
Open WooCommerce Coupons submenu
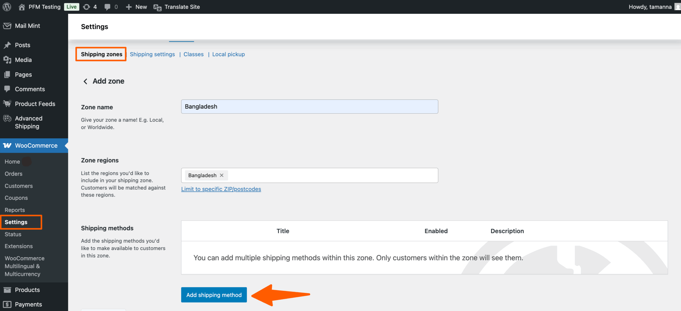pyautogui.click(x=16, y=198)
